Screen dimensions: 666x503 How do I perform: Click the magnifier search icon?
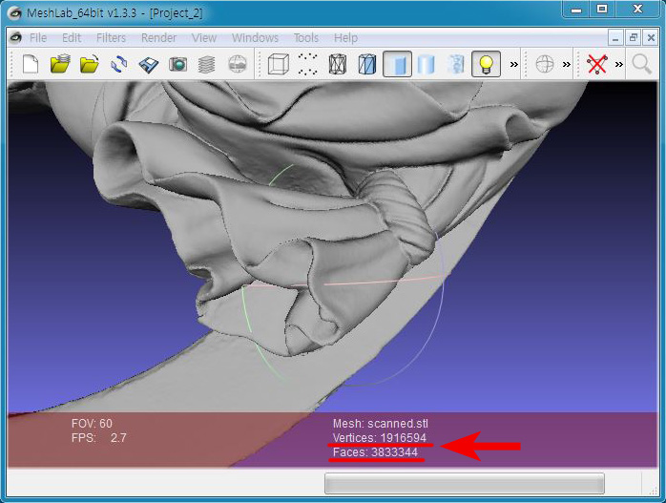(642, 64)
